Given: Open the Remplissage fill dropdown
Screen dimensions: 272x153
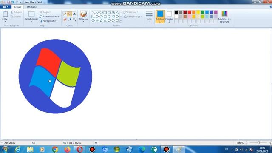Looking at the screenshot, I should click(x=133, y=17).
